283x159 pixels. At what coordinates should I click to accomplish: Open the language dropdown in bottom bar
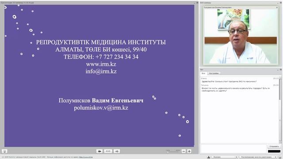224,157
